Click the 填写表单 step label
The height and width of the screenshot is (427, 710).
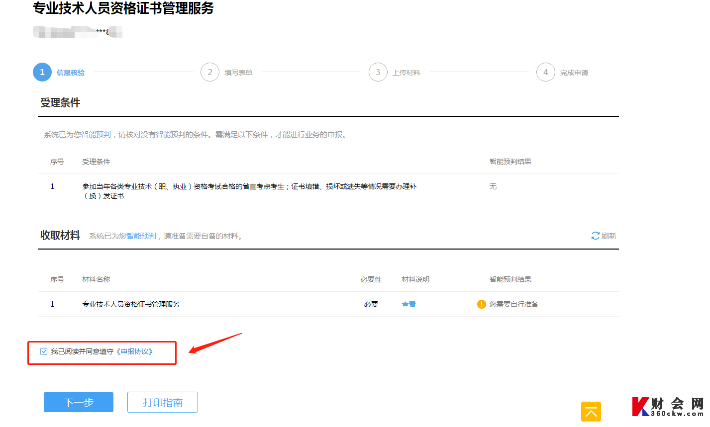pyautogui.click(x=238, y=73)
